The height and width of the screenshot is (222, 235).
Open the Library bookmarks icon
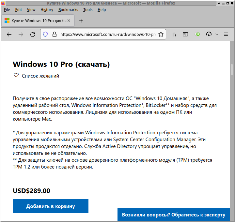(x=174, y=35)
